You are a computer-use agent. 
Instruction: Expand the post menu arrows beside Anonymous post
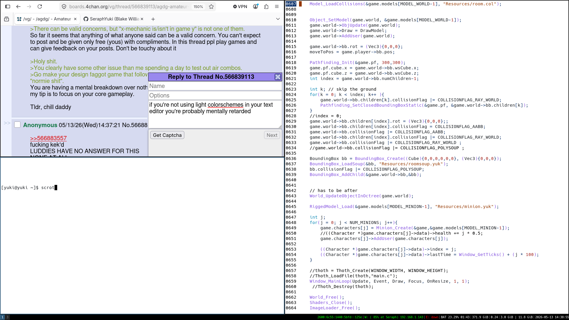pos(7,123)
